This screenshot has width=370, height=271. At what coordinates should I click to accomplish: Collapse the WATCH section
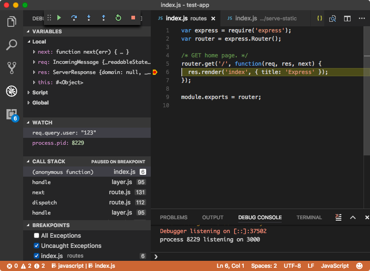click(28, 123)
